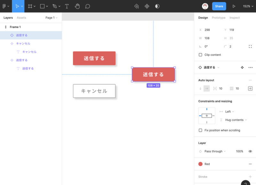Image resolution: width=256 pixels, height=185 pixels.
Task: Switch to the Prototype tab
Action: click(x=219, y=18)
